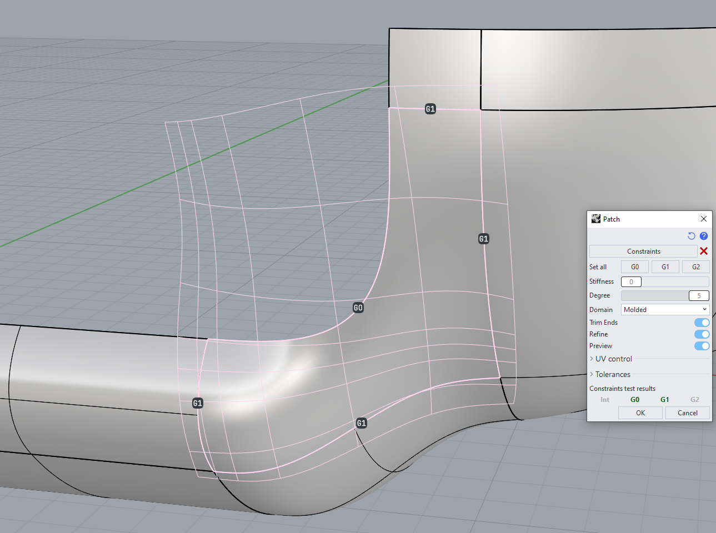716x533 pixels.
Task: Click the Stiffness value input field
Action: click(x=631, y=282)
